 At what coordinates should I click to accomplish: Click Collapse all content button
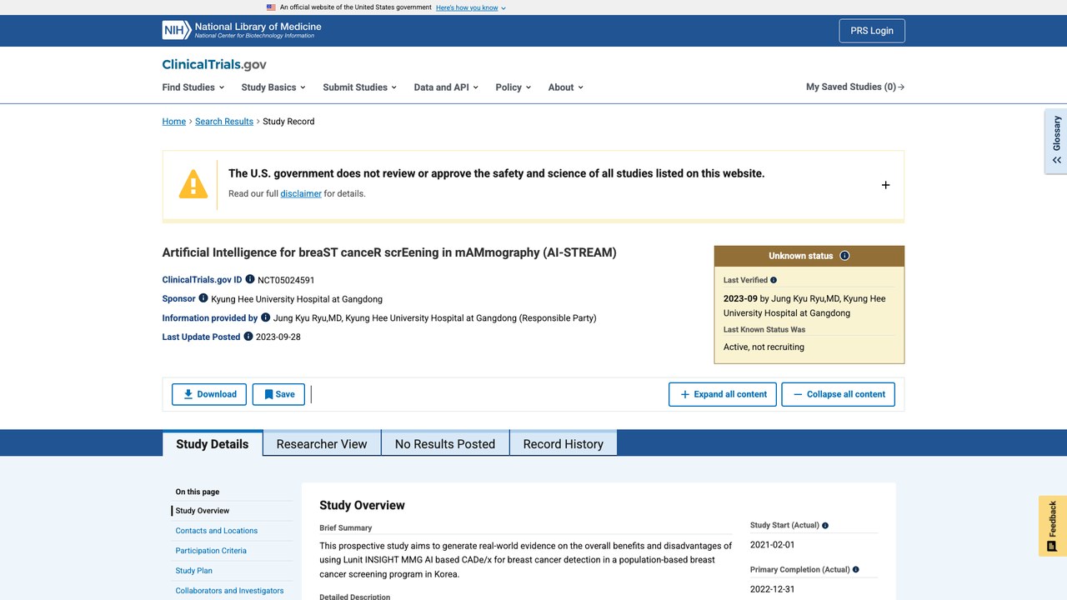coord(838,394)
